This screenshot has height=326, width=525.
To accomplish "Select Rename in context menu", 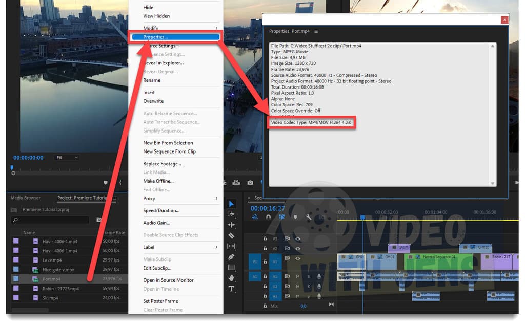I will (152, 80).
